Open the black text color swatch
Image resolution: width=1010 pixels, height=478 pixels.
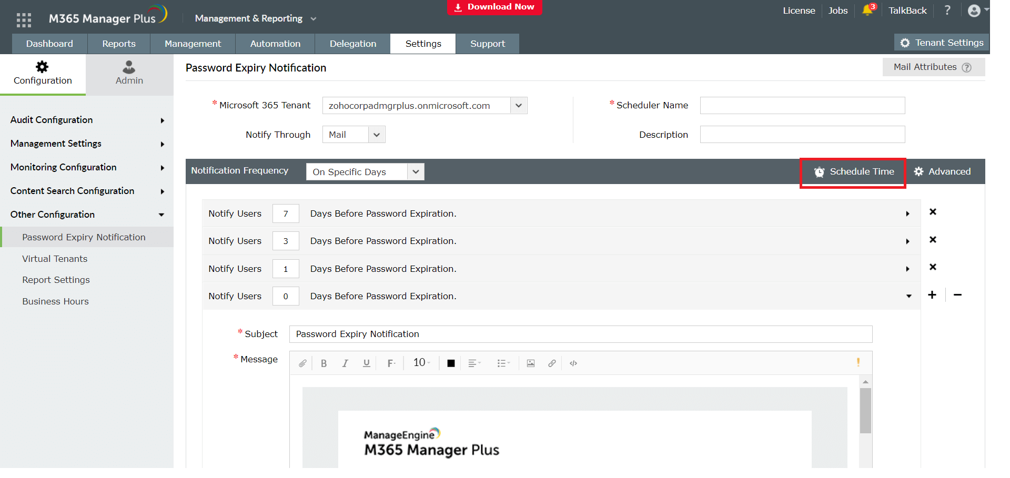451,363
